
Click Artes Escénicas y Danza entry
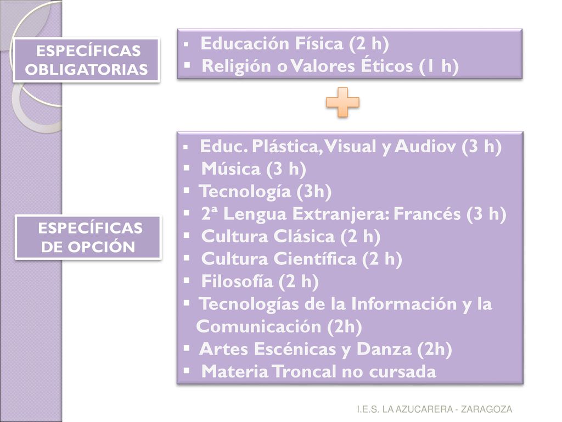325,349
